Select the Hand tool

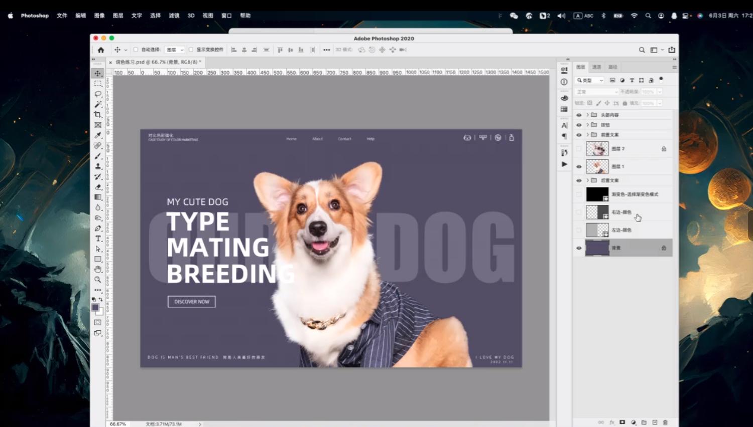pos(98,270)
